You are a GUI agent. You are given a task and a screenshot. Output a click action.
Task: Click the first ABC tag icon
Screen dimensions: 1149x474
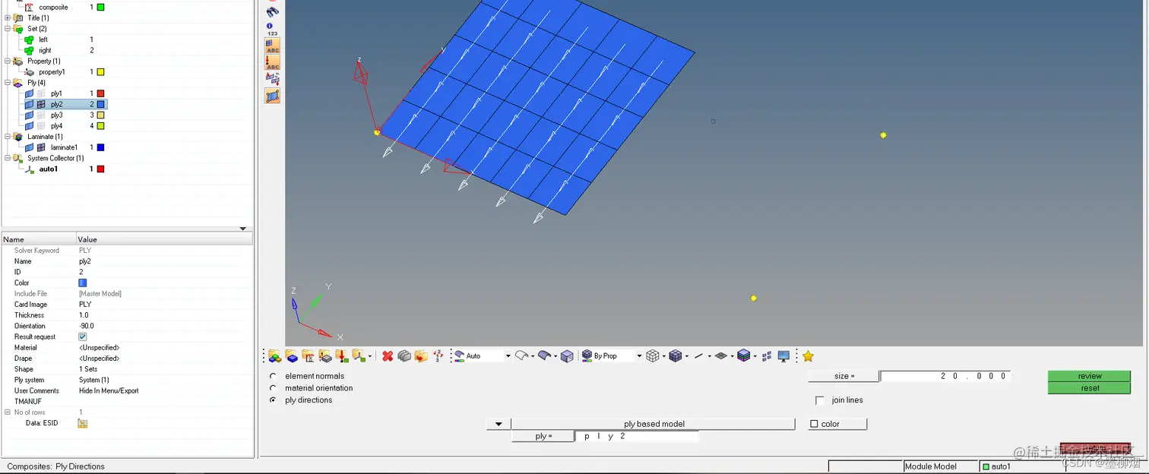point(272,46)
